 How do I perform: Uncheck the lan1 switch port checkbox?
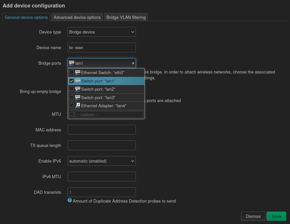pos(72,81)
